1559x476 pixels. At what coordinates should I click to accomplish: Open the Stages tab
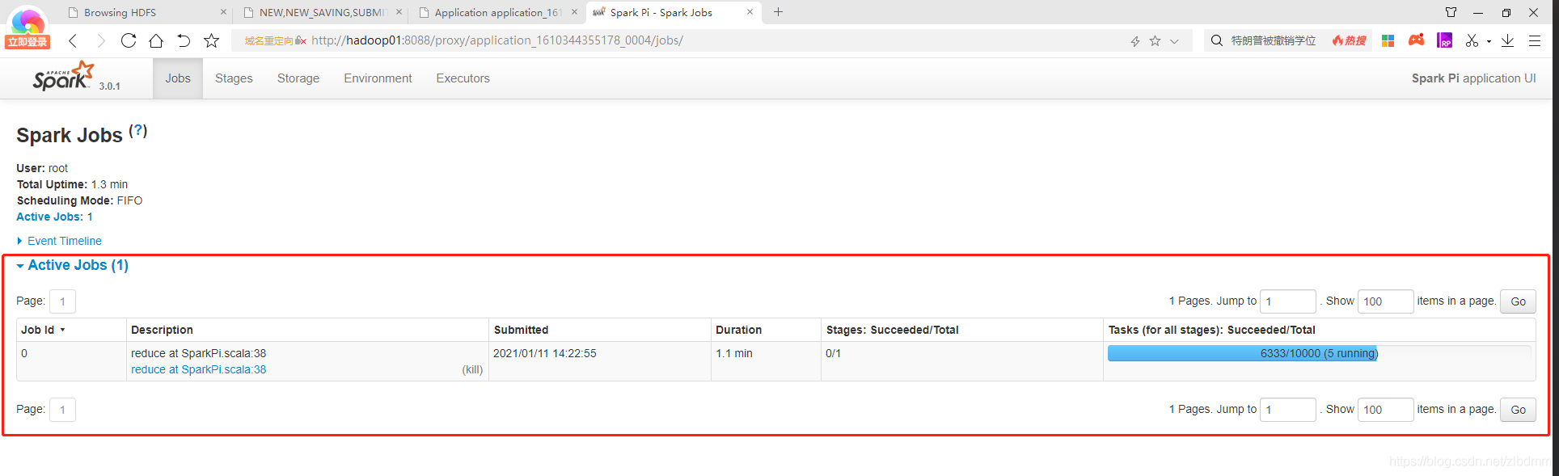[x=234, y=78]
